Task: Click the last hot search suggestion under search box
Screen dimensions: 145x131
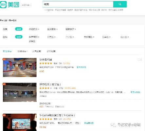Action: click(116, 10)
